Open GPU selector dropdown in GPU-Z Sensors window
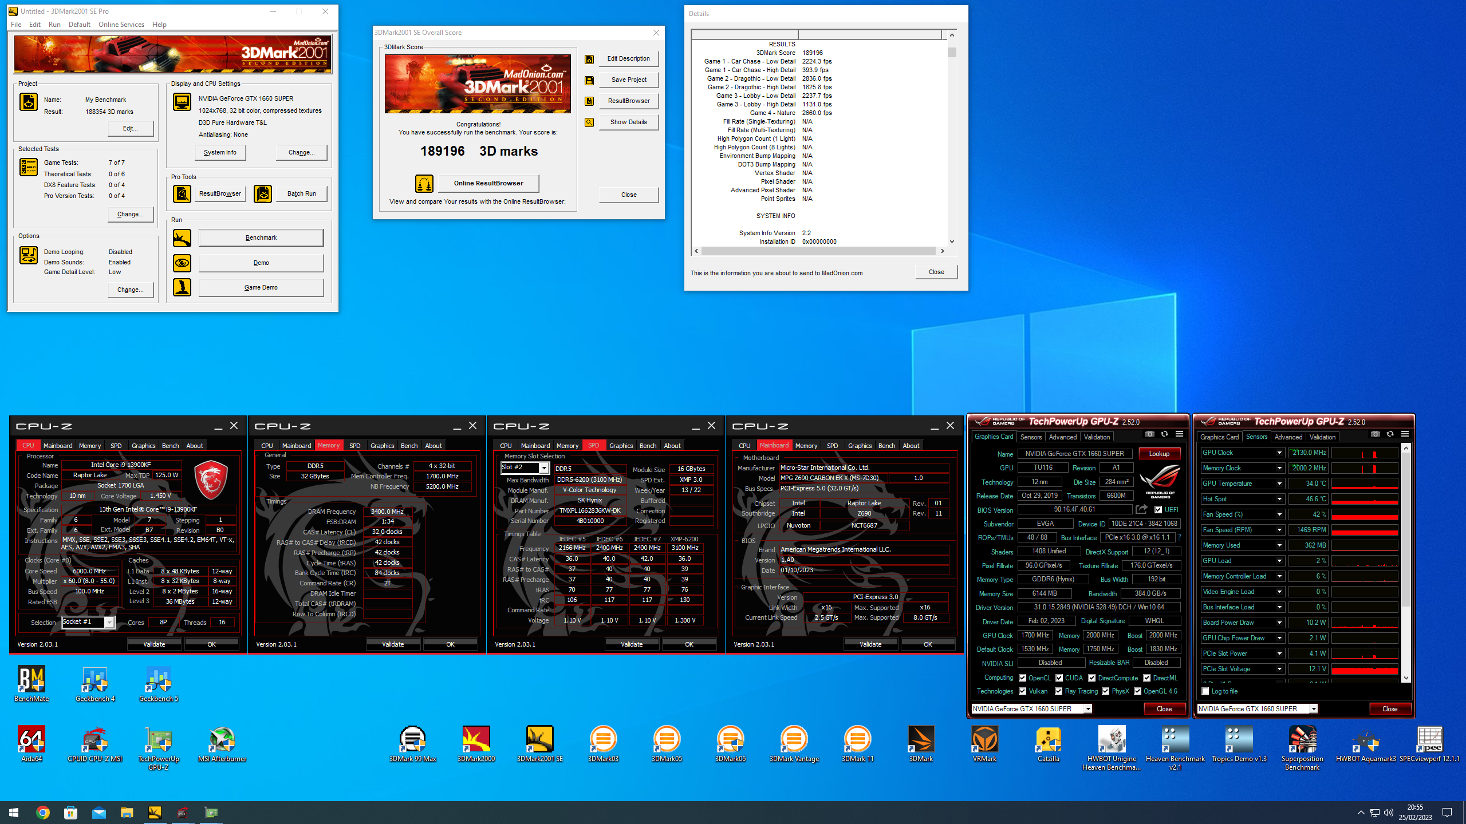1466x824 pixels. 1314,709
